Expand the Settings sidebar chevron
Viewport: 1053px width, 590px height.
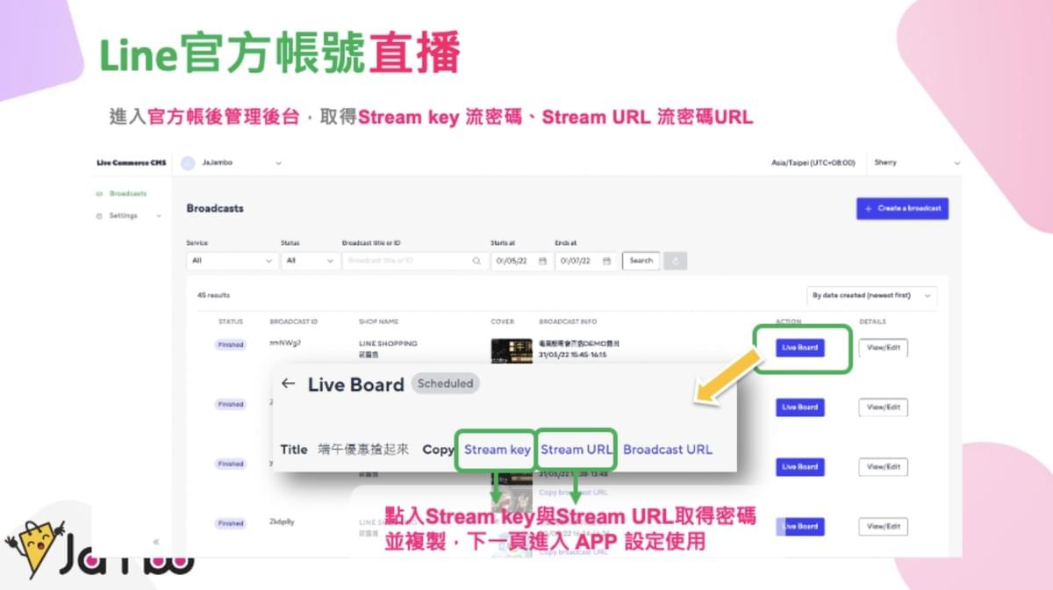tap(159, 216)
